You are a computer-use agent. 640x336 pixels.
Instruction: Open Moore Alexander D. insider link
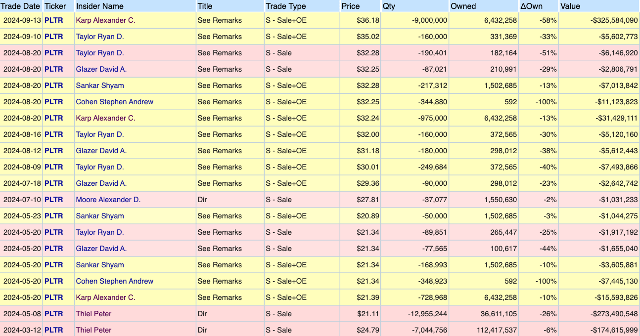click(108, 200)
